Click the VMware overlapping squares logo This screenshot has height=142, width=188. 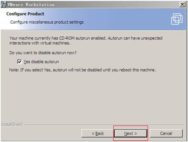click(x=177, y=19)
